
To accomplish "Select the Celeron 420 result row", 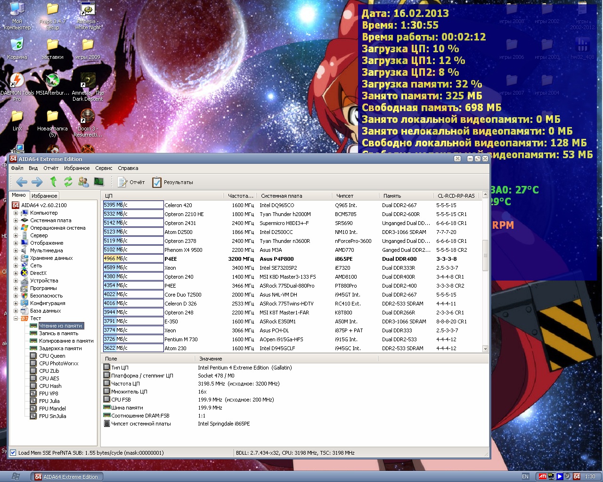I will click(x=292, y=205).
